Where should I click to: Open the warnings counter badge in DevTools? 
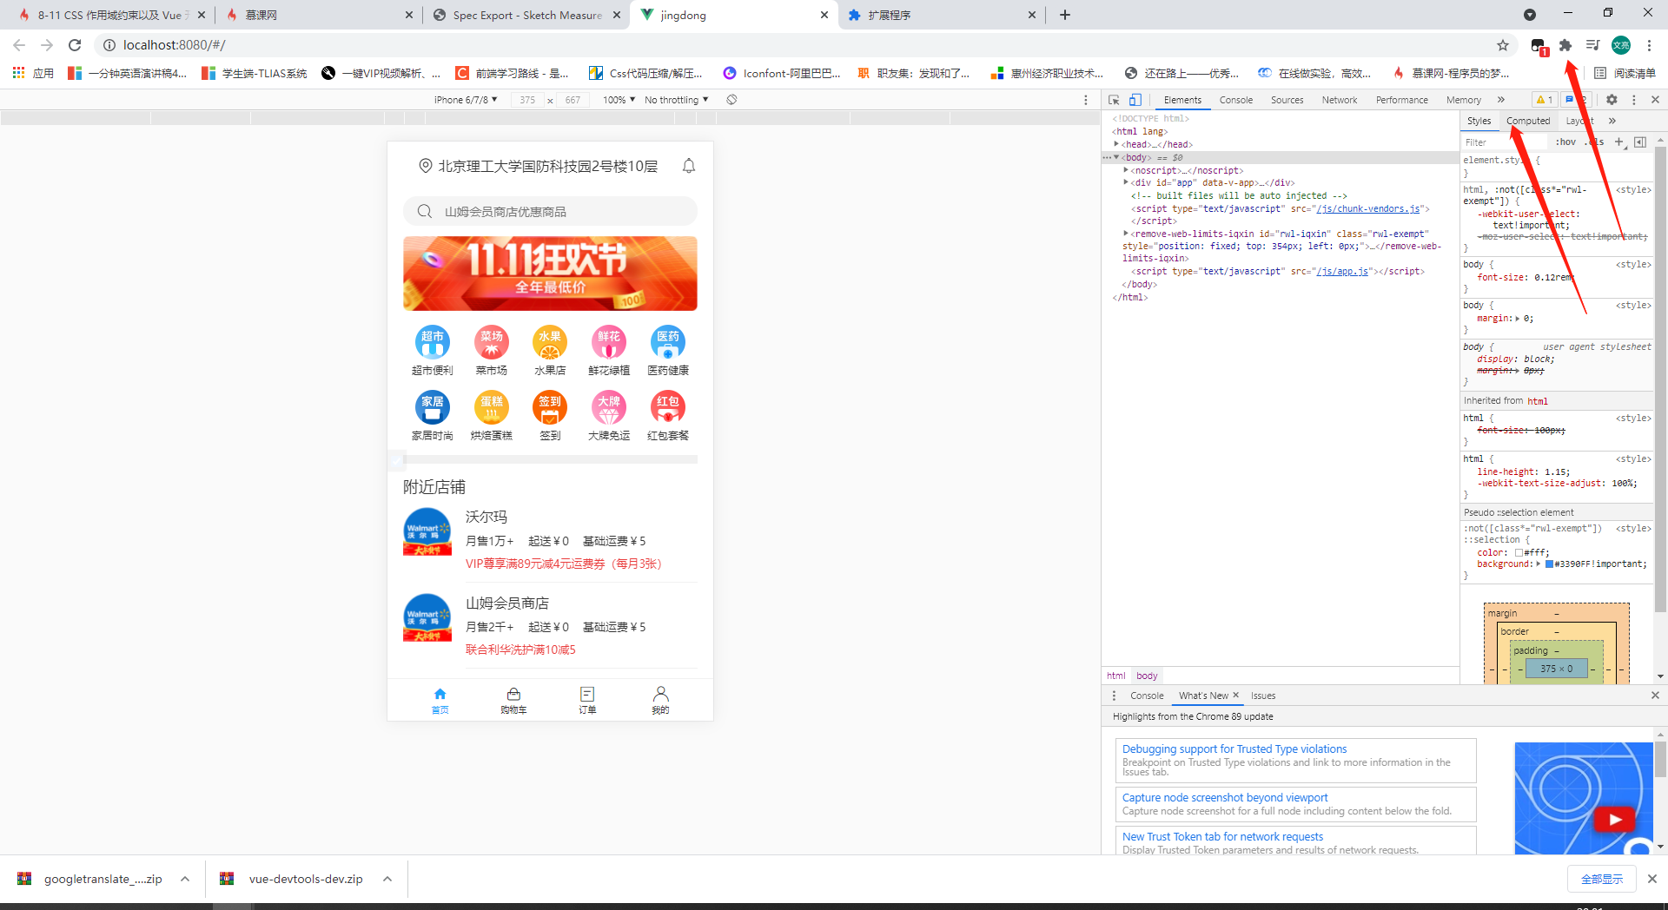coord(1545,100)
